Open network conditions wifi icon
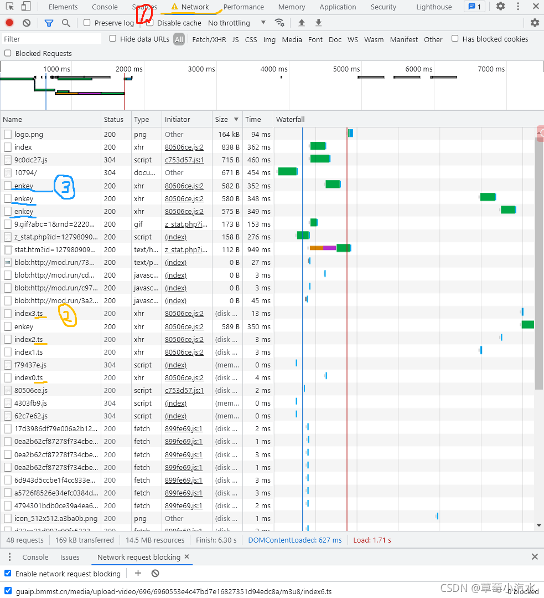Viewport: 544px width, 598px height. 279,23
